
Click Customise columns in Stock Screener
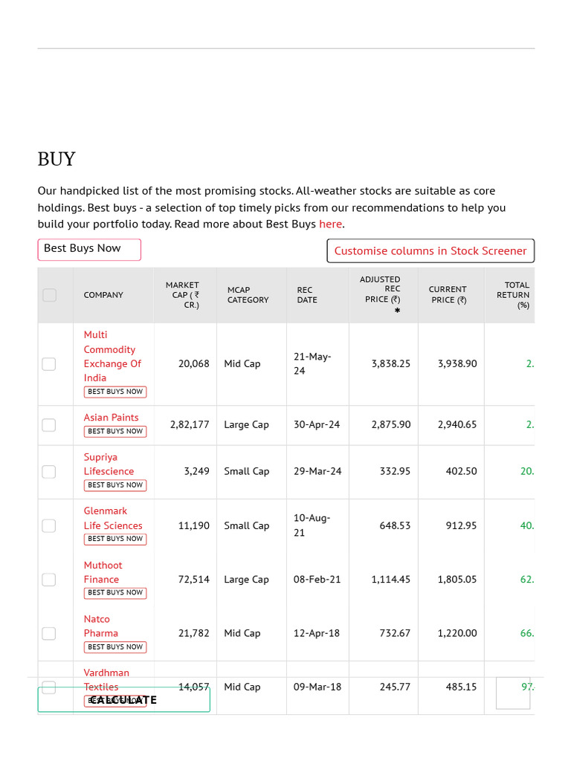[x=430, y=251]
